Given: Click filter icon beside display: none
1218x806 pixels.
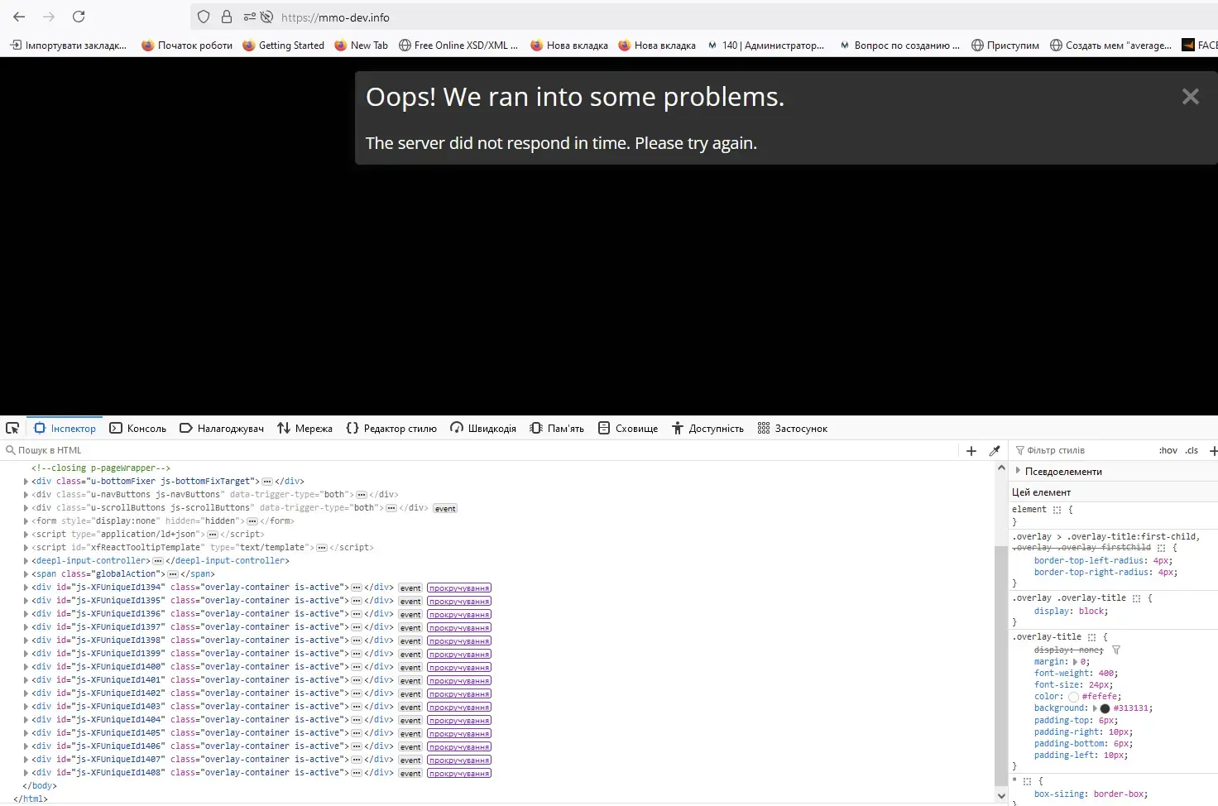Looking at the screenshot, I should pos(1115,650).
